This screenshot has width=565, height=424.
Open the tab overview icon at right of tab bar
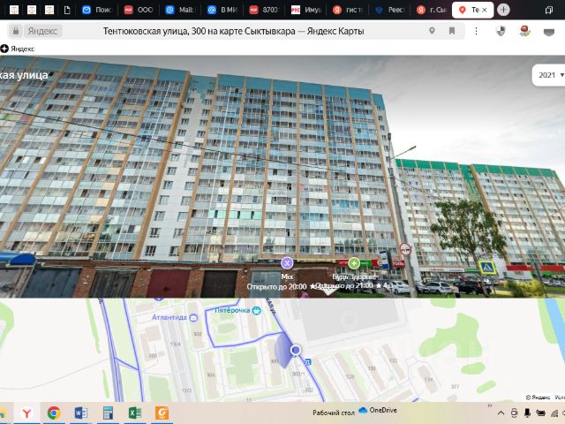tap(549, 10)
